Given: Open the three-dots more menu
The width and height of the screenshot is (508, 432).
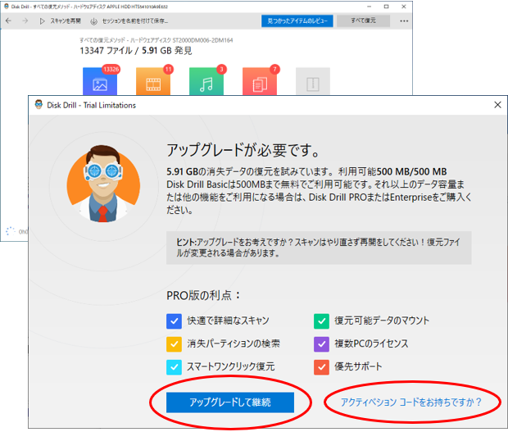Looking at the screenshot, I should (x=404, y=21).
